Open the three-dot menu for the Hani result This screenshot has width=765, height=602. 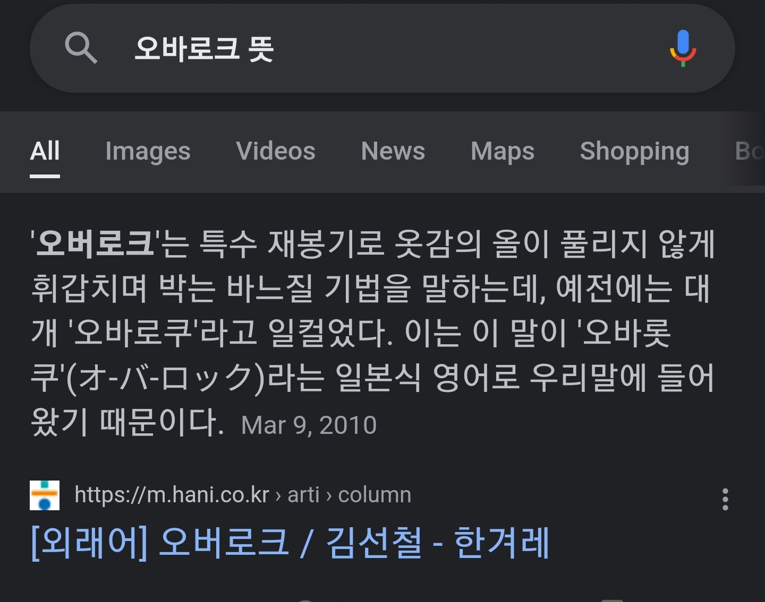[725, 499]
